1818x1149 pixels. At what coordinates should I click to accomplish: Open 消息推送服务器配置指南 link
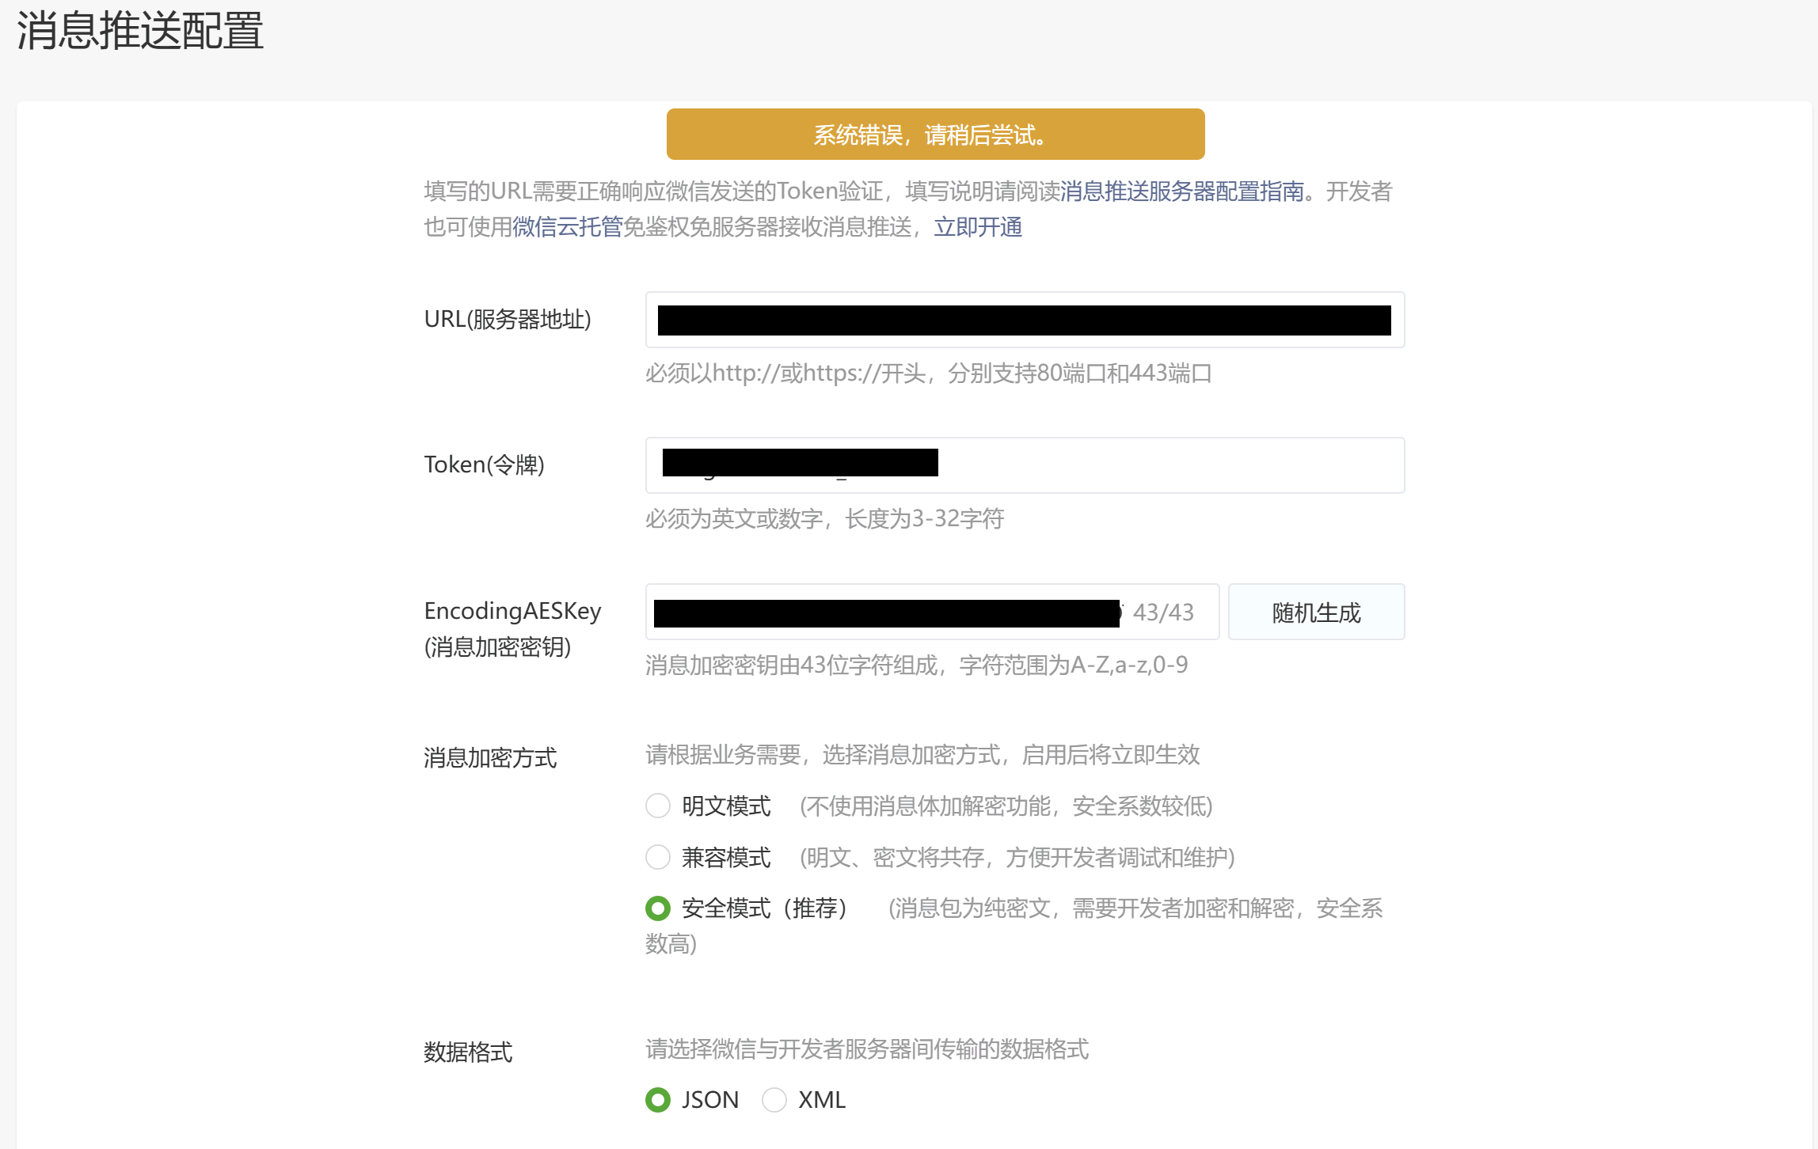coord(1181,191)
